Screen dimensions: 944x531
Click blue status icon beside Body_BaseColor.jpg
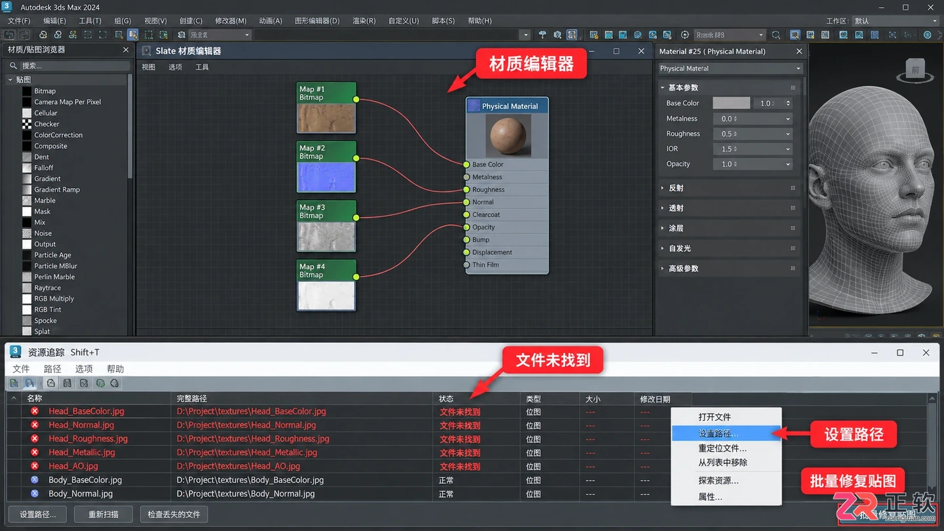(35, 480)
